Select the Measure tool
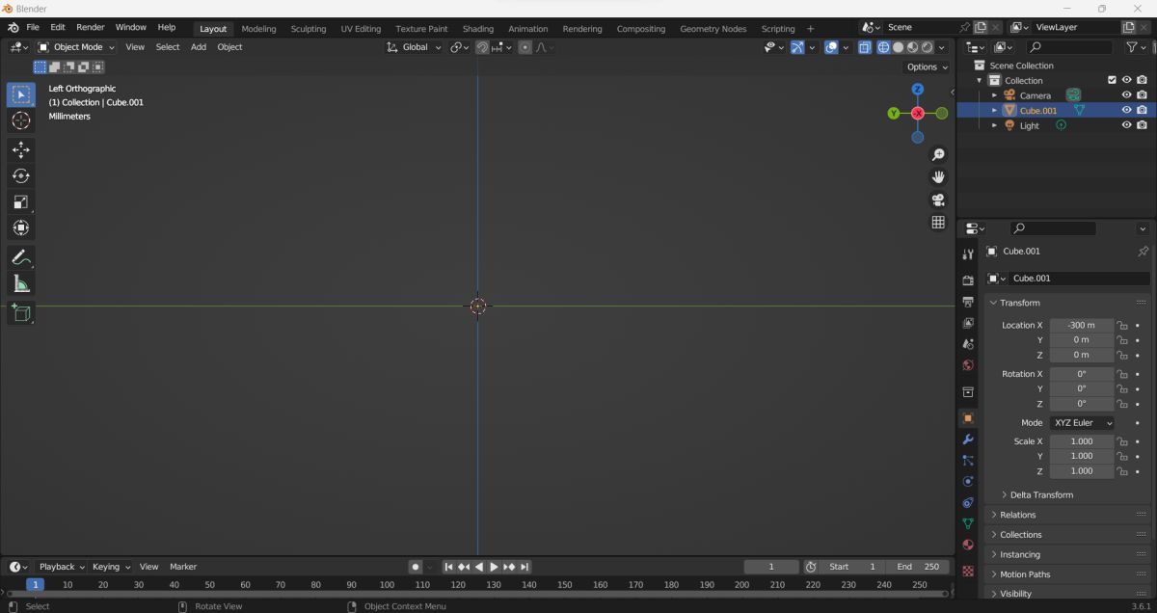 tap(21, 283)
